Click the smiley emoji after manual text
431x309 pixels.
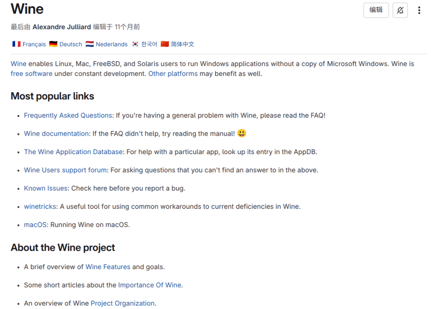point(241,133)
